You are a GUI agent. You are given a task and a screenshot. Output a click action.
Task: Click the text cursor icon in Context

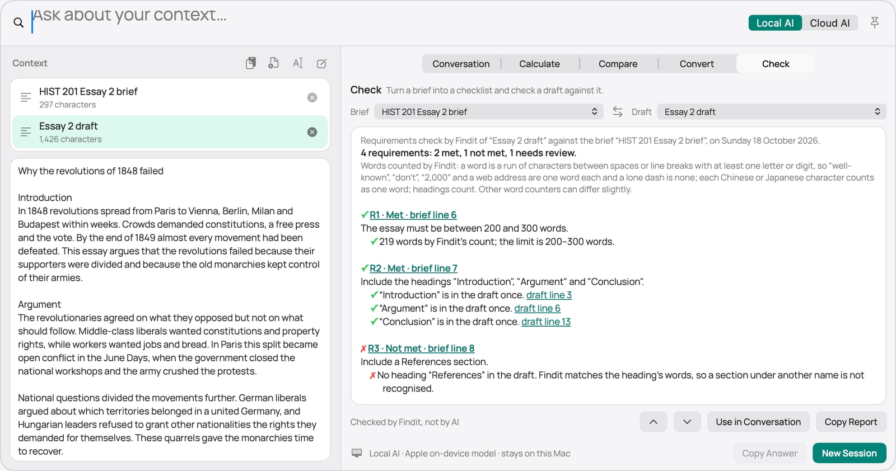click(x=298, y=63)
